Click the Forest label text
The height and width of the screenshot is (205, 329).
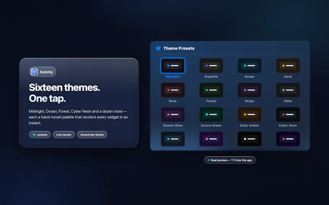point(211,101)
